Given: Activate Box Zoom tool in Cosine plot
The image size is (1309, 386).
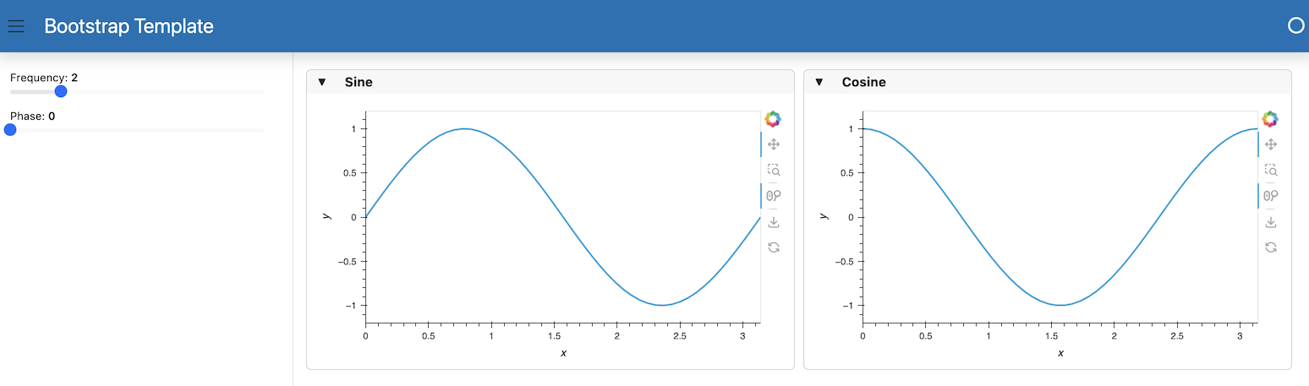Looking at the screenshot, I should [x=1270, y=170].
